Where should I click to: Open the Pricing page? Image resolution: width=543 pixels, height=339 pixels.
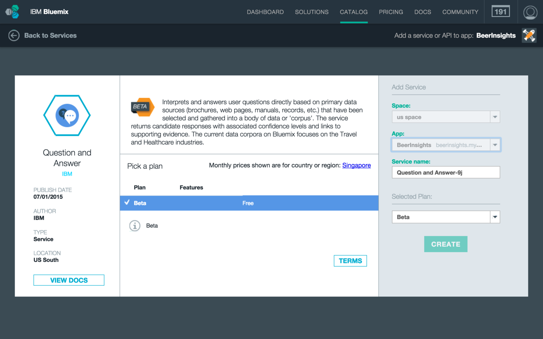pos(391,12)
